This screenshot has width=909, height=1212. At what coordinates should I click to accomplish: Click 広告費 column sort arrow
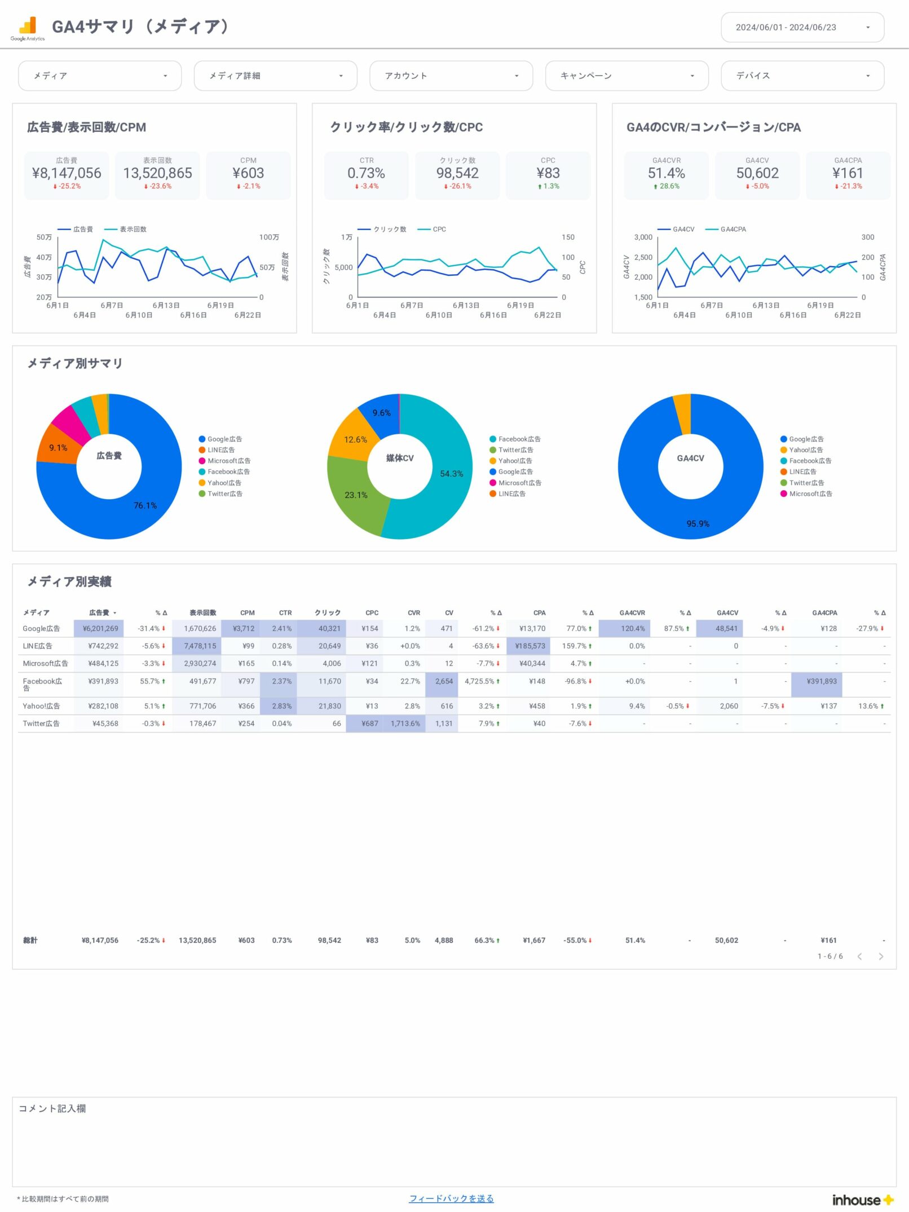click(115, 612)
